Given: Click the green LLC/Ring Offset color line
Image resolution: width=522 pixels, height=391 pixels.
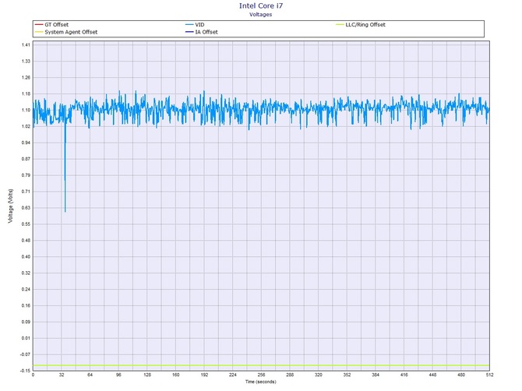Looking at the screenshot, I should click(x=340, y=25).
